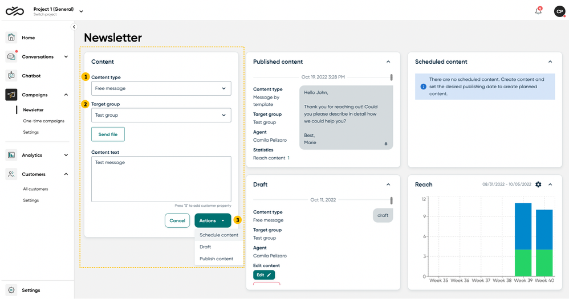
Task: Click the Reach date range 08/31/2022 - 10/05/2022
Action: click(507, 184)
